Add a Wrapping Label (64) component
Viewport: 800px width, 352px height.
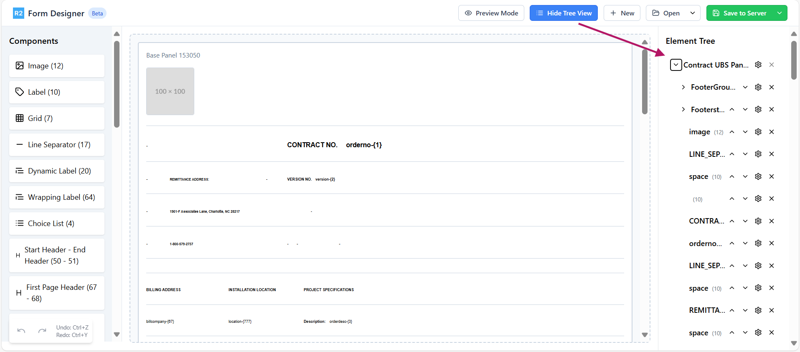pyautogui.click(x=57, y=197)
